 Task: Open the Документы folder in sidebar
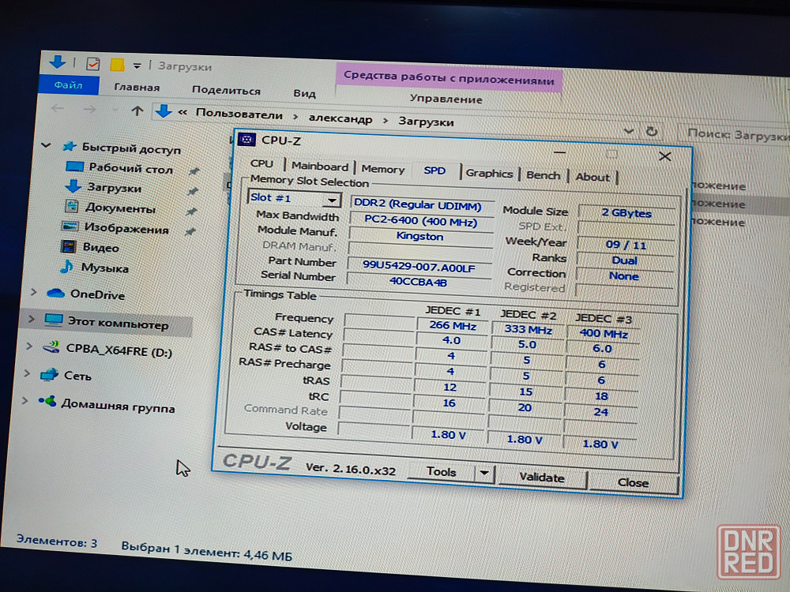[120, 208]
